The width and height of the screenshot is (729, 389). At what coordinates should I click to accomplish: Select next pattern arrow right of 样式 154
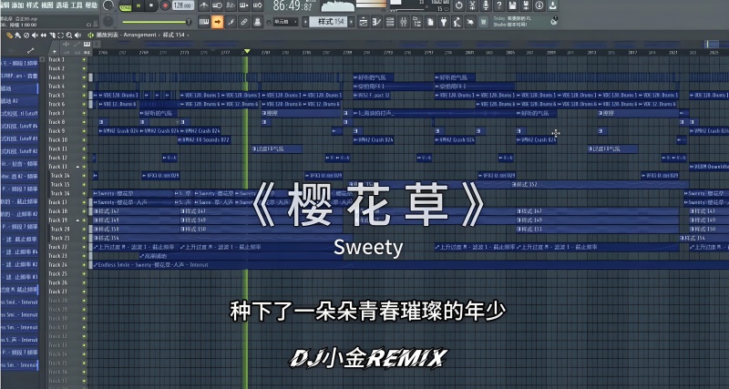click(x=352, y=21)
